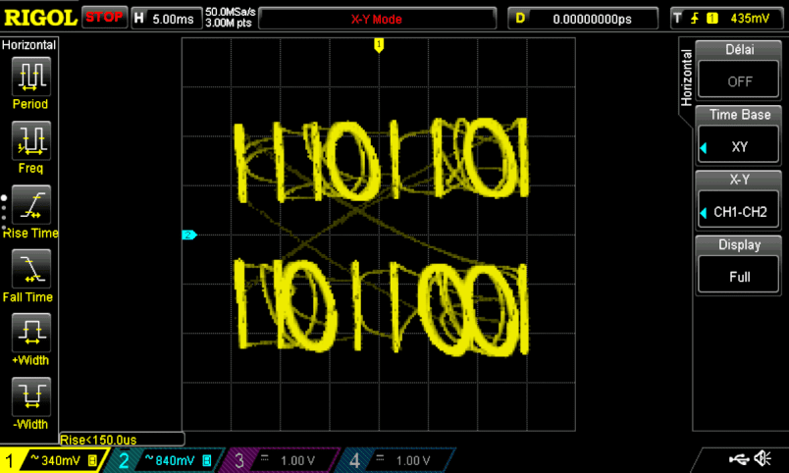Toggle channel 2 at 840mV
The image size is (789, 473).
point(167,460)
